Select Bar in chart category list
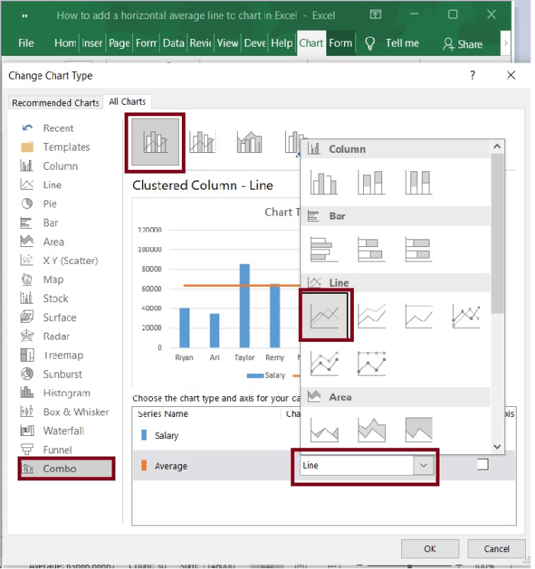This screenshot has width=535, height=569. pyautogui.click(x=50, y=223)
